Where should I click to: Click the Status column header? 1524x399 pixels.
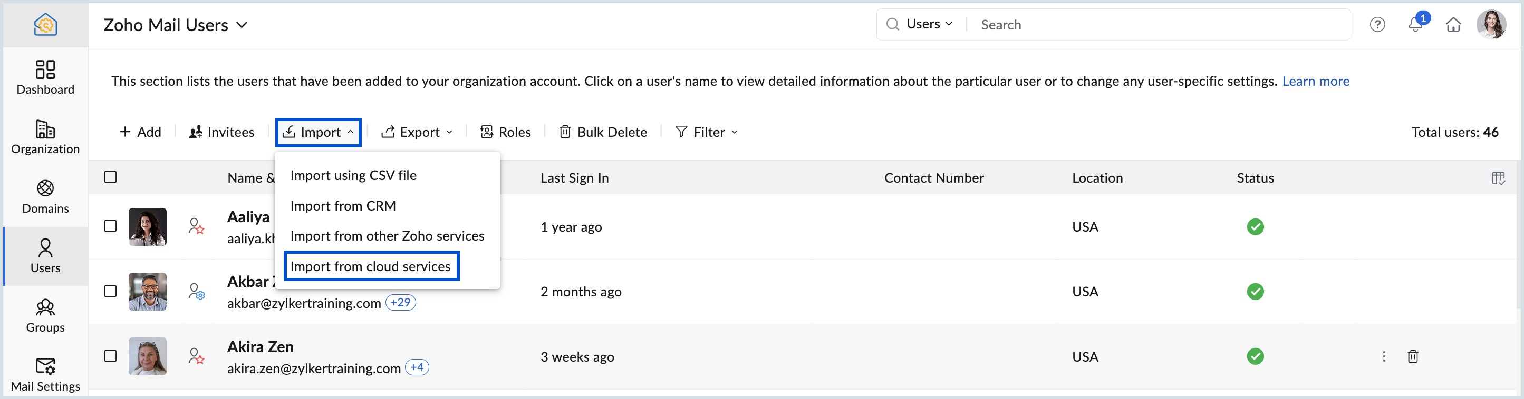point(1256,178)
